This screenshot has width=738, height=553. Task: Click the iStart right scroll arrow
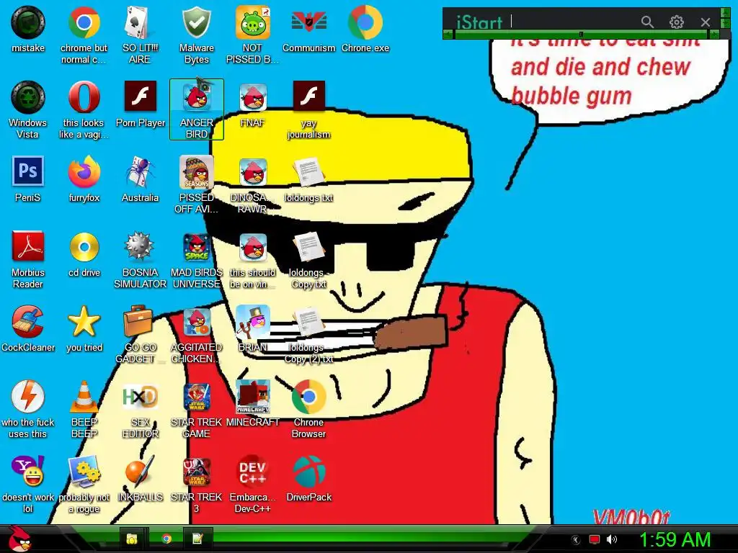click(x=714, y=35)
